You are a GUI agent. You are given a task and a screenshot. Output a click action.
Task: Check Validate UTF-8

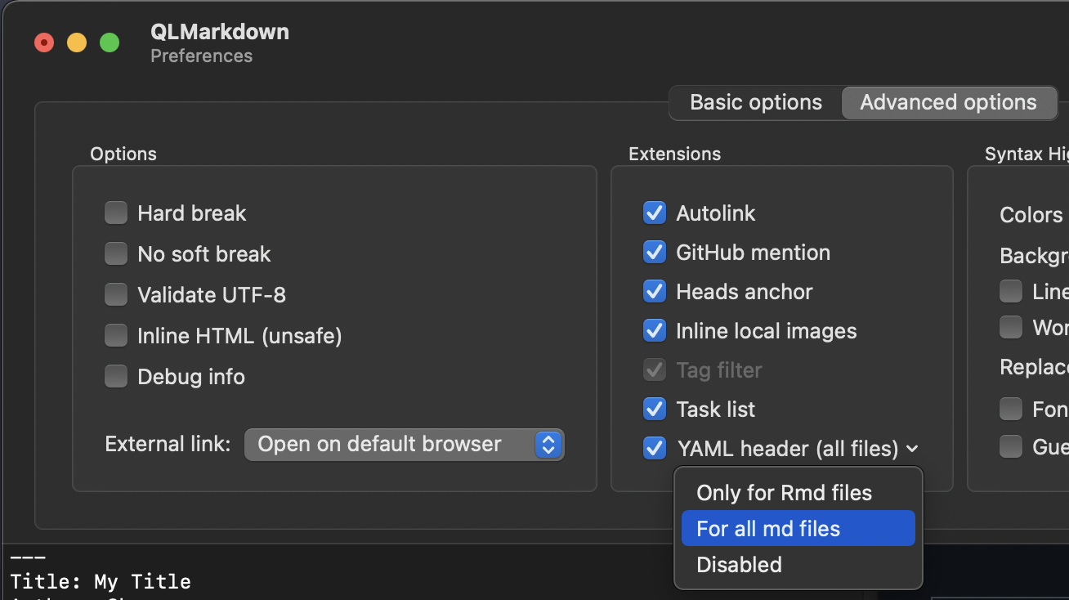pyautogui.click(x=116, y=295)
